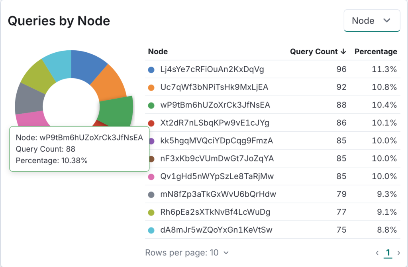Click the 11.3% percentage cell
The width and height of the screenshot is (408, 267).
point(384,69)
